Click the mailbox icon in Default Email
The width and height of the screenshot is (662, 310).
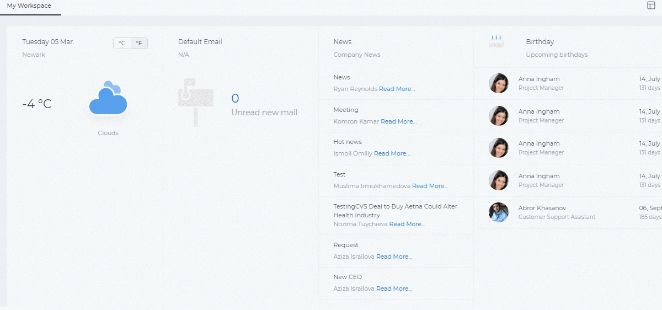click(195, 103)
